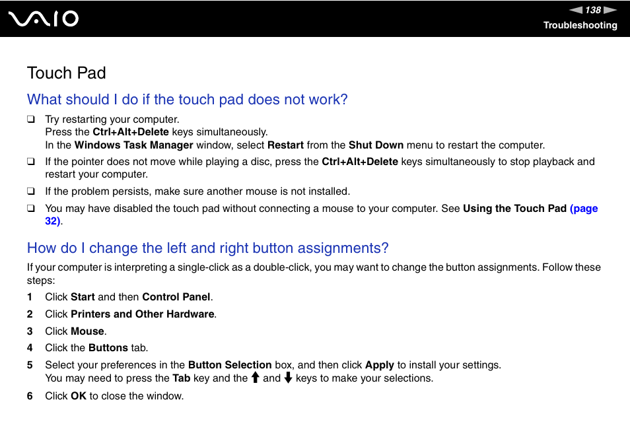Click the page number 138

pyautogui.click(x=593, y=10)
